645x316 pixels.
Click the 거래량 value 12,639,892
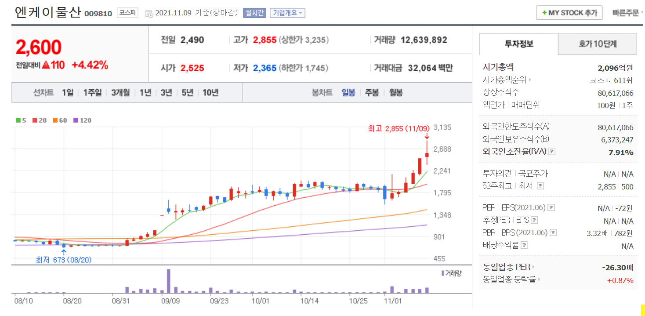tap(424, 40)
